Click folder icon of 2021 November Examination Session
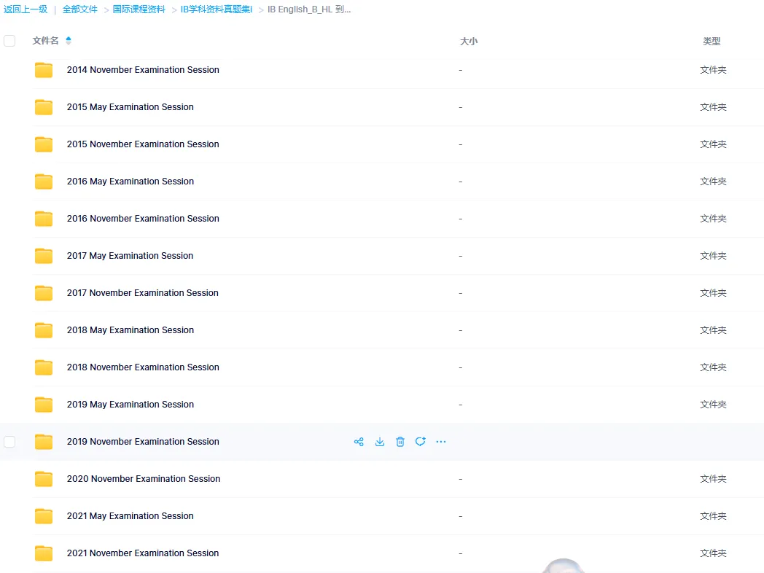This screenshot has height=573, width=764. click(44, 553)
